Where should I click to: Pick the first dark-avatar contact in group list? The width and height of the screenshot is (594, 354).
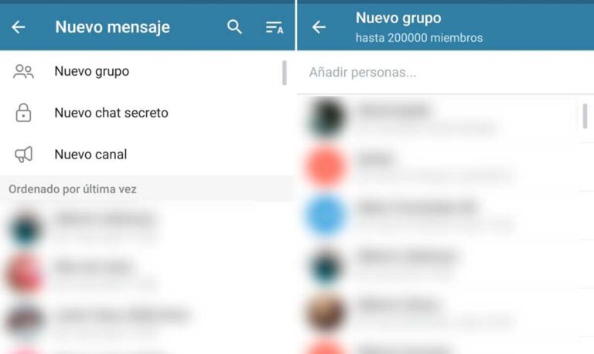445,118
